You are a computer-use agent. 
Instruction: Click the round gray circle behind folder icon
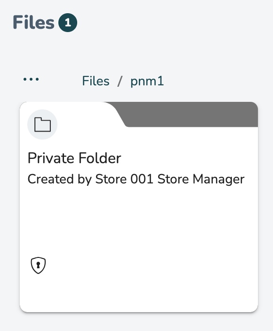tap(42, 124)
